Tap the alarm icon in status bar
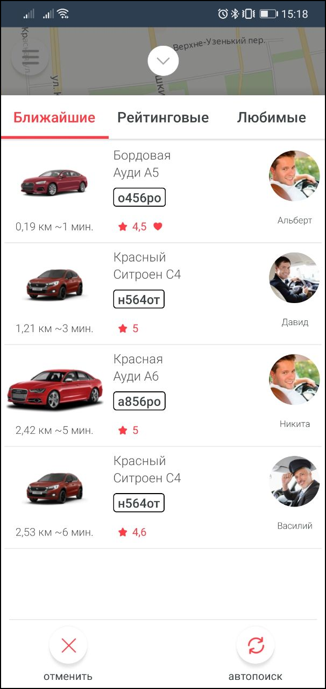The height and width of the screenshot is (689, 326). (x=223, y=14)
